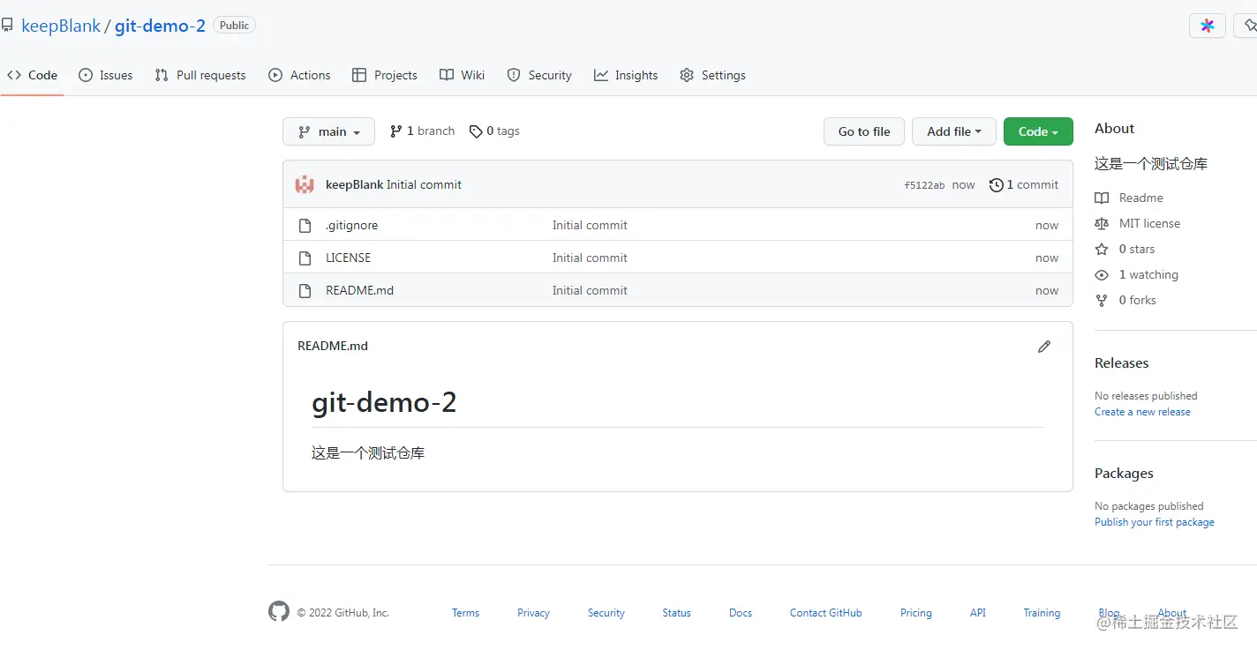Click the Training footer link

[x=1042, y=613]
